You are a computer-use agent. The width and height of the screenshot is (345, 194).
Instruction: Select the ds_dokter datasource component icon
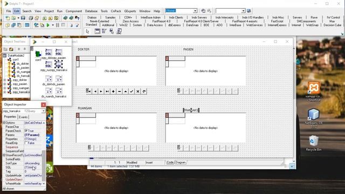point(49,79)
